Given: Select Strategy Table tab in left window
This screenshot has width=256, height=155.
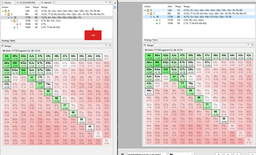Looking at the screenshot, I should pyautogui.click(x=8, y=41).
